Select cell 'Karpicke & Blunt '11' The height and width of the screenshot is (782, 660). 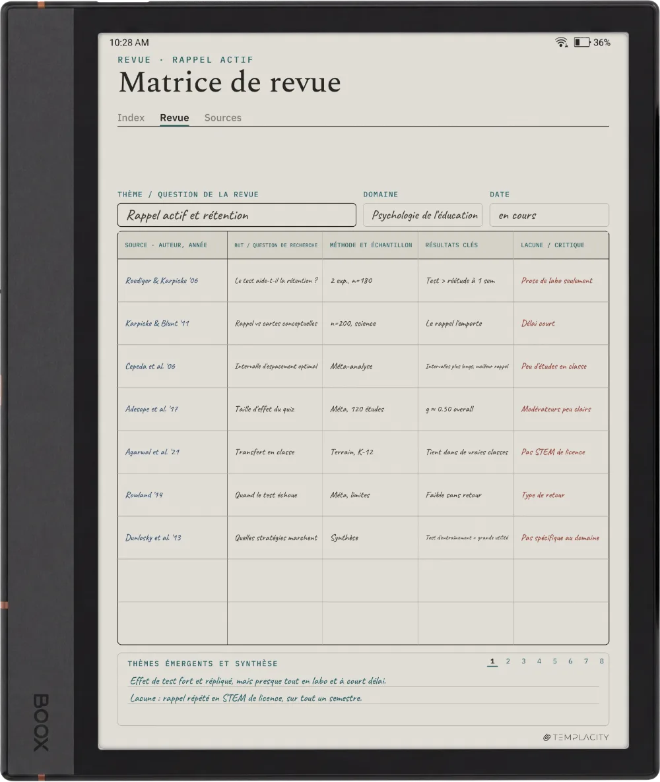pos(173,323)
